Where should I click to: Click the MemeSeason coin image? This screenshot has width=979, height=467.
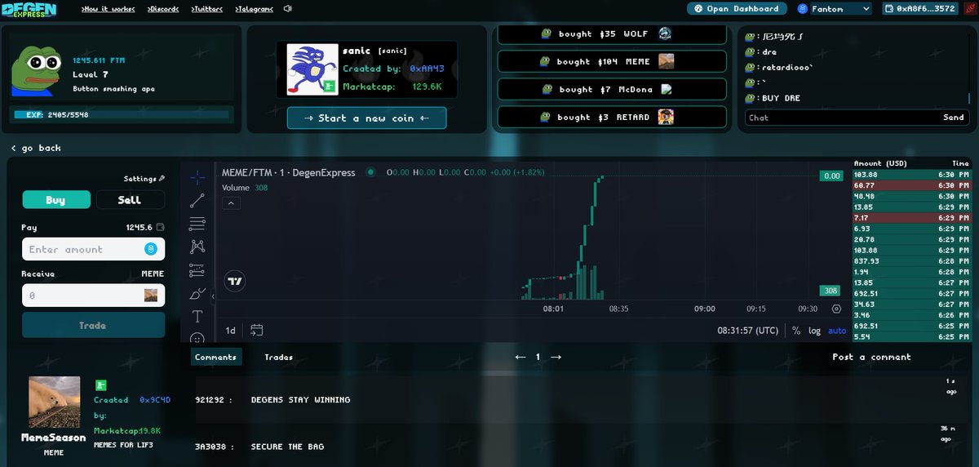pyautogui.click(x=55, y=402)
